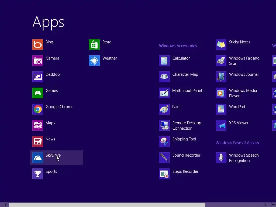Click the WordPad text label
The image size is (276, 207).
tap(237, 107)
